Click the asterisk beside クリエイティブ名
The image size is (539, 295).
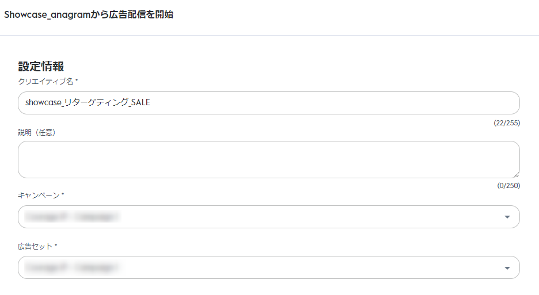click(77, 81)
